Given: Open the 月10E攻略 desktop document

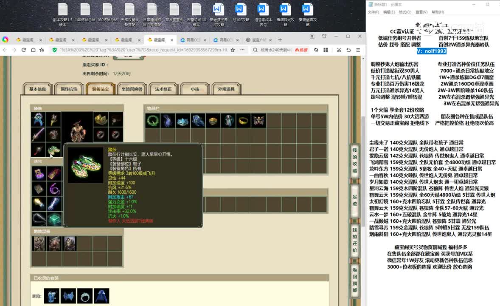Looking at the screenshot, I should (240, 12).
